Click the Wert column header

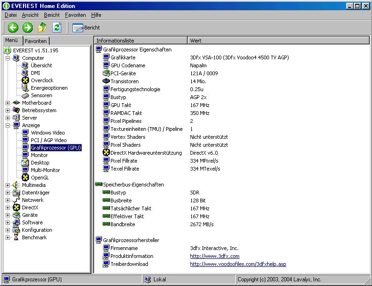(x=278, y=41)
